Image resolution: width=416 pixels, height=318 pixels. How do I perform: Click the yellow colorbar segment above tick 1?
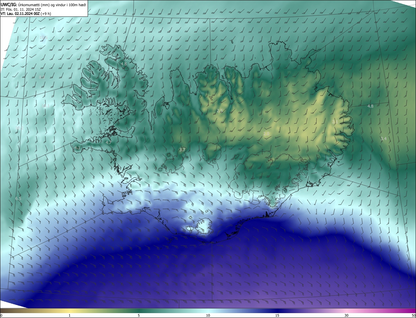tap(70, 311)
